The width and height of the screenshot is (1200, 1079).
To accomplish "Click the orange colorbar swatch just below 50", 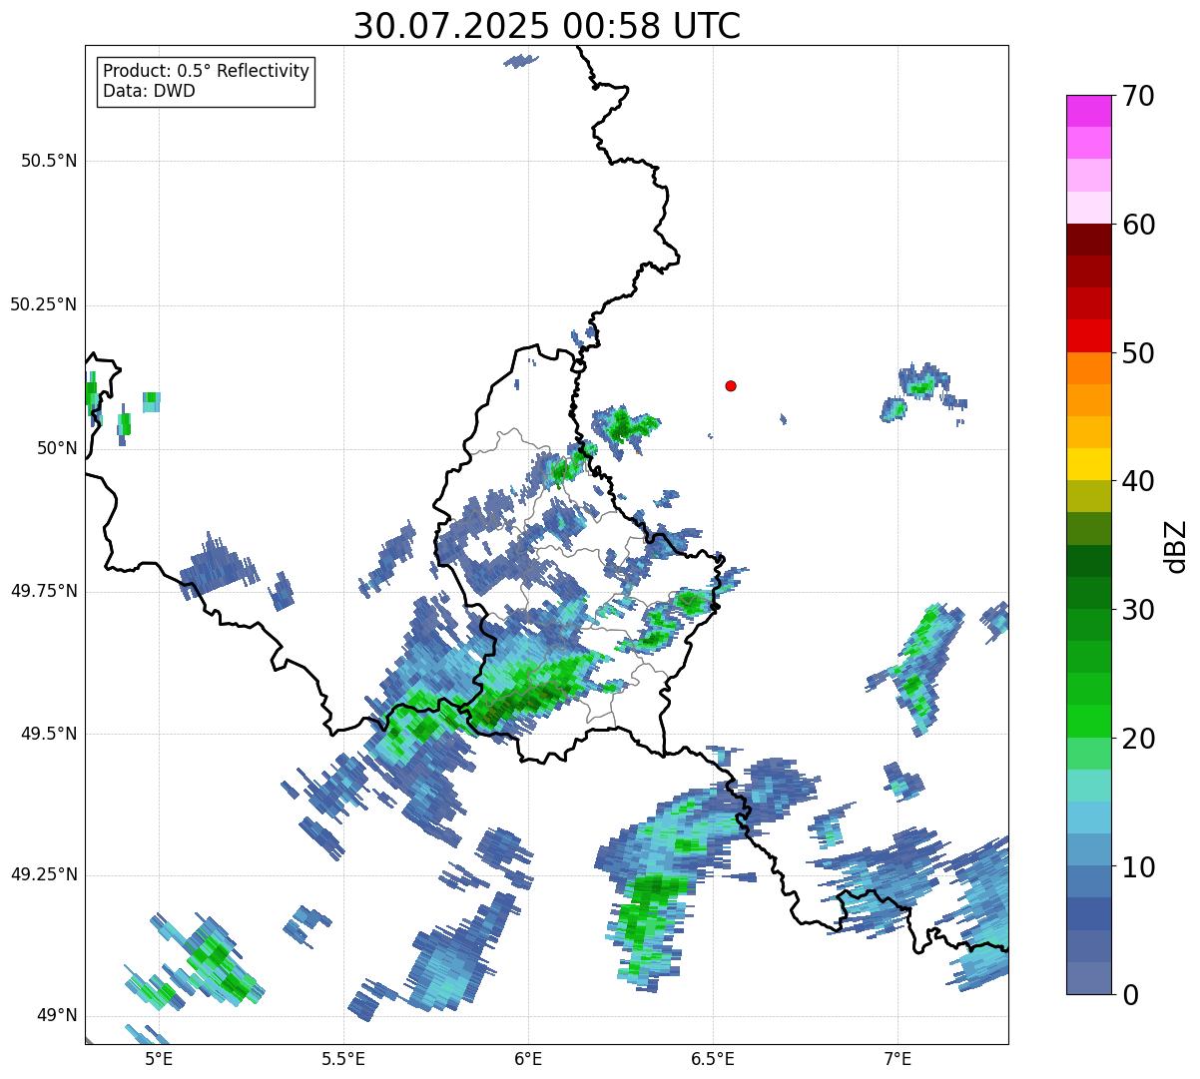I will (x=1088, y=368).
